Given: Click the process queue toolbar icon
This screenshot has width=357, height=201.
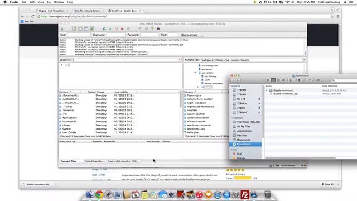Looking at the screenshot, I should coord(110,28).
